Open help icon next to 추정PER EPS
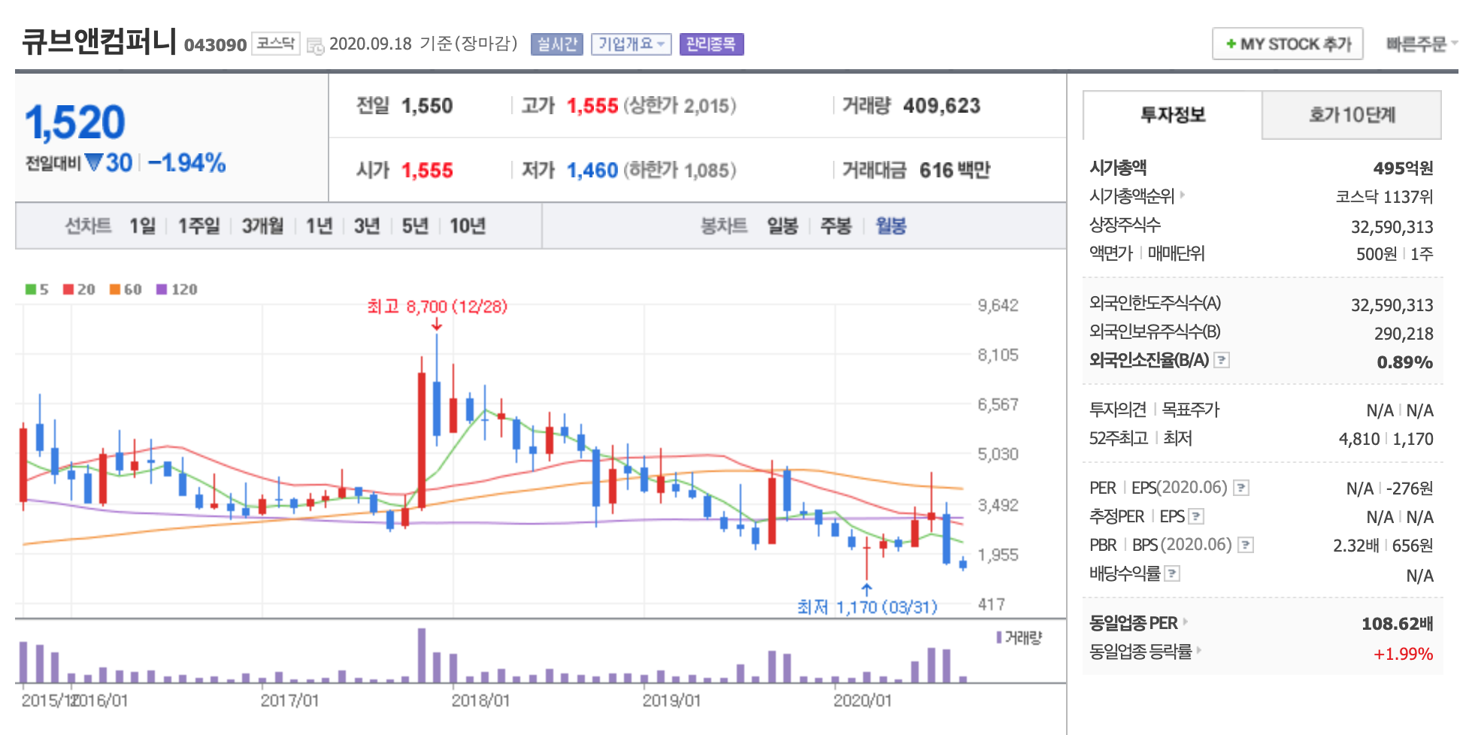The height and width of the screenshot is (735, 1466). [x=1196, y=516]
